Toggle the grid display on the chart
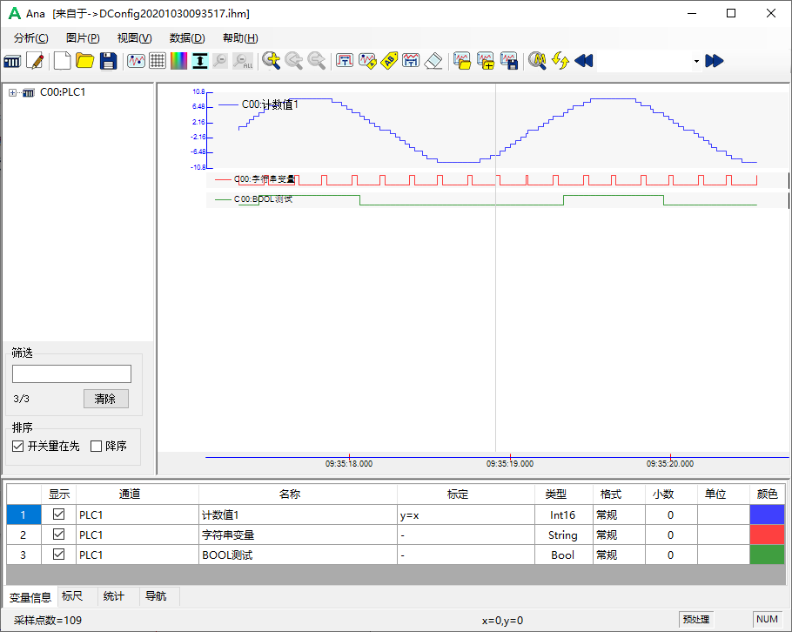Screen dimensions: 792x632 point(158,60)
